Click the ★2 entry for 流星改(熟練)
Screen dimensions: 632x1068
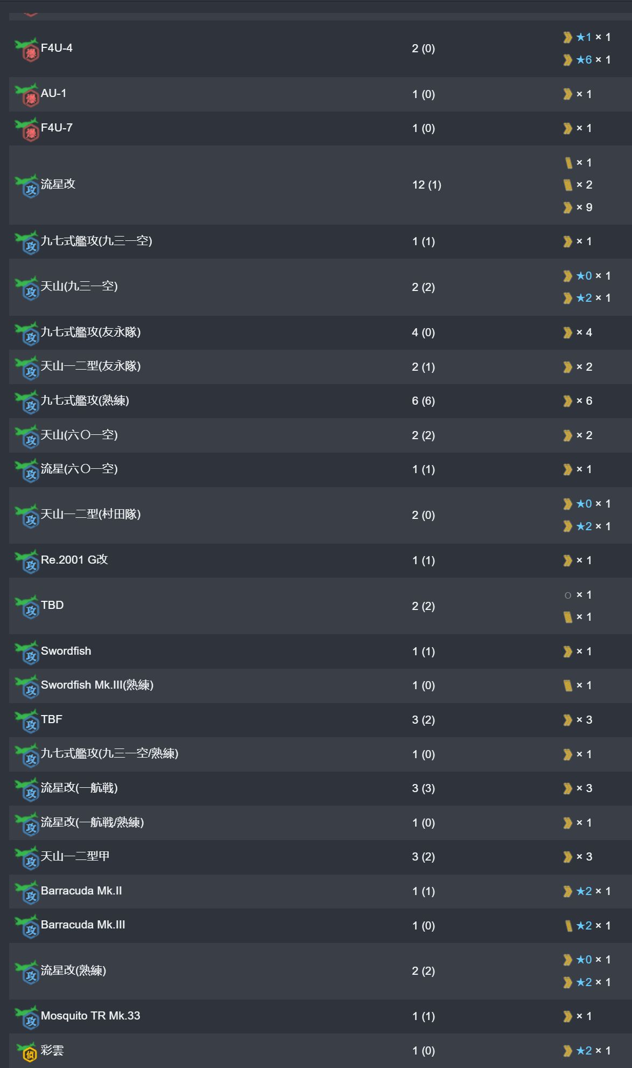pyautogui.click(x=587, y=982)
